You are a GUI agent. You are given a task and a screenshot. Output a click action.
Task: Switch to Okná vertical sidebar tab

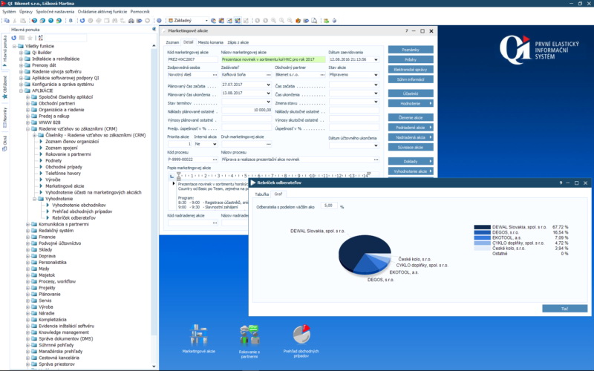point(5,143)
